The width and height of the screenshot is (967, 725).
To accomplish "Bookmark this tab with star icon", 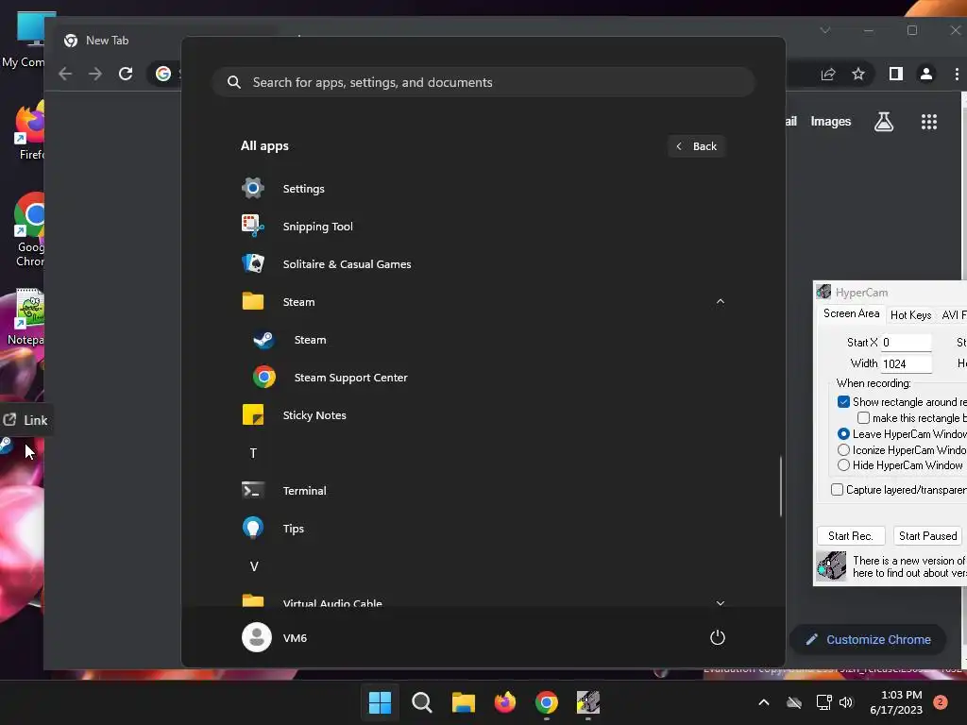I will (857, 74).
